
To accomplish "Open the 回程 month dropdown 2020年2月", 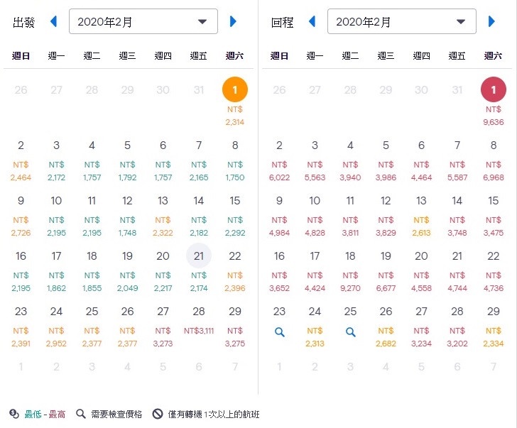I will coord(402,22).
